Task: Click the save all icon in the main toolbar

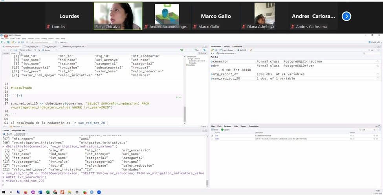Action: (22, 42)
